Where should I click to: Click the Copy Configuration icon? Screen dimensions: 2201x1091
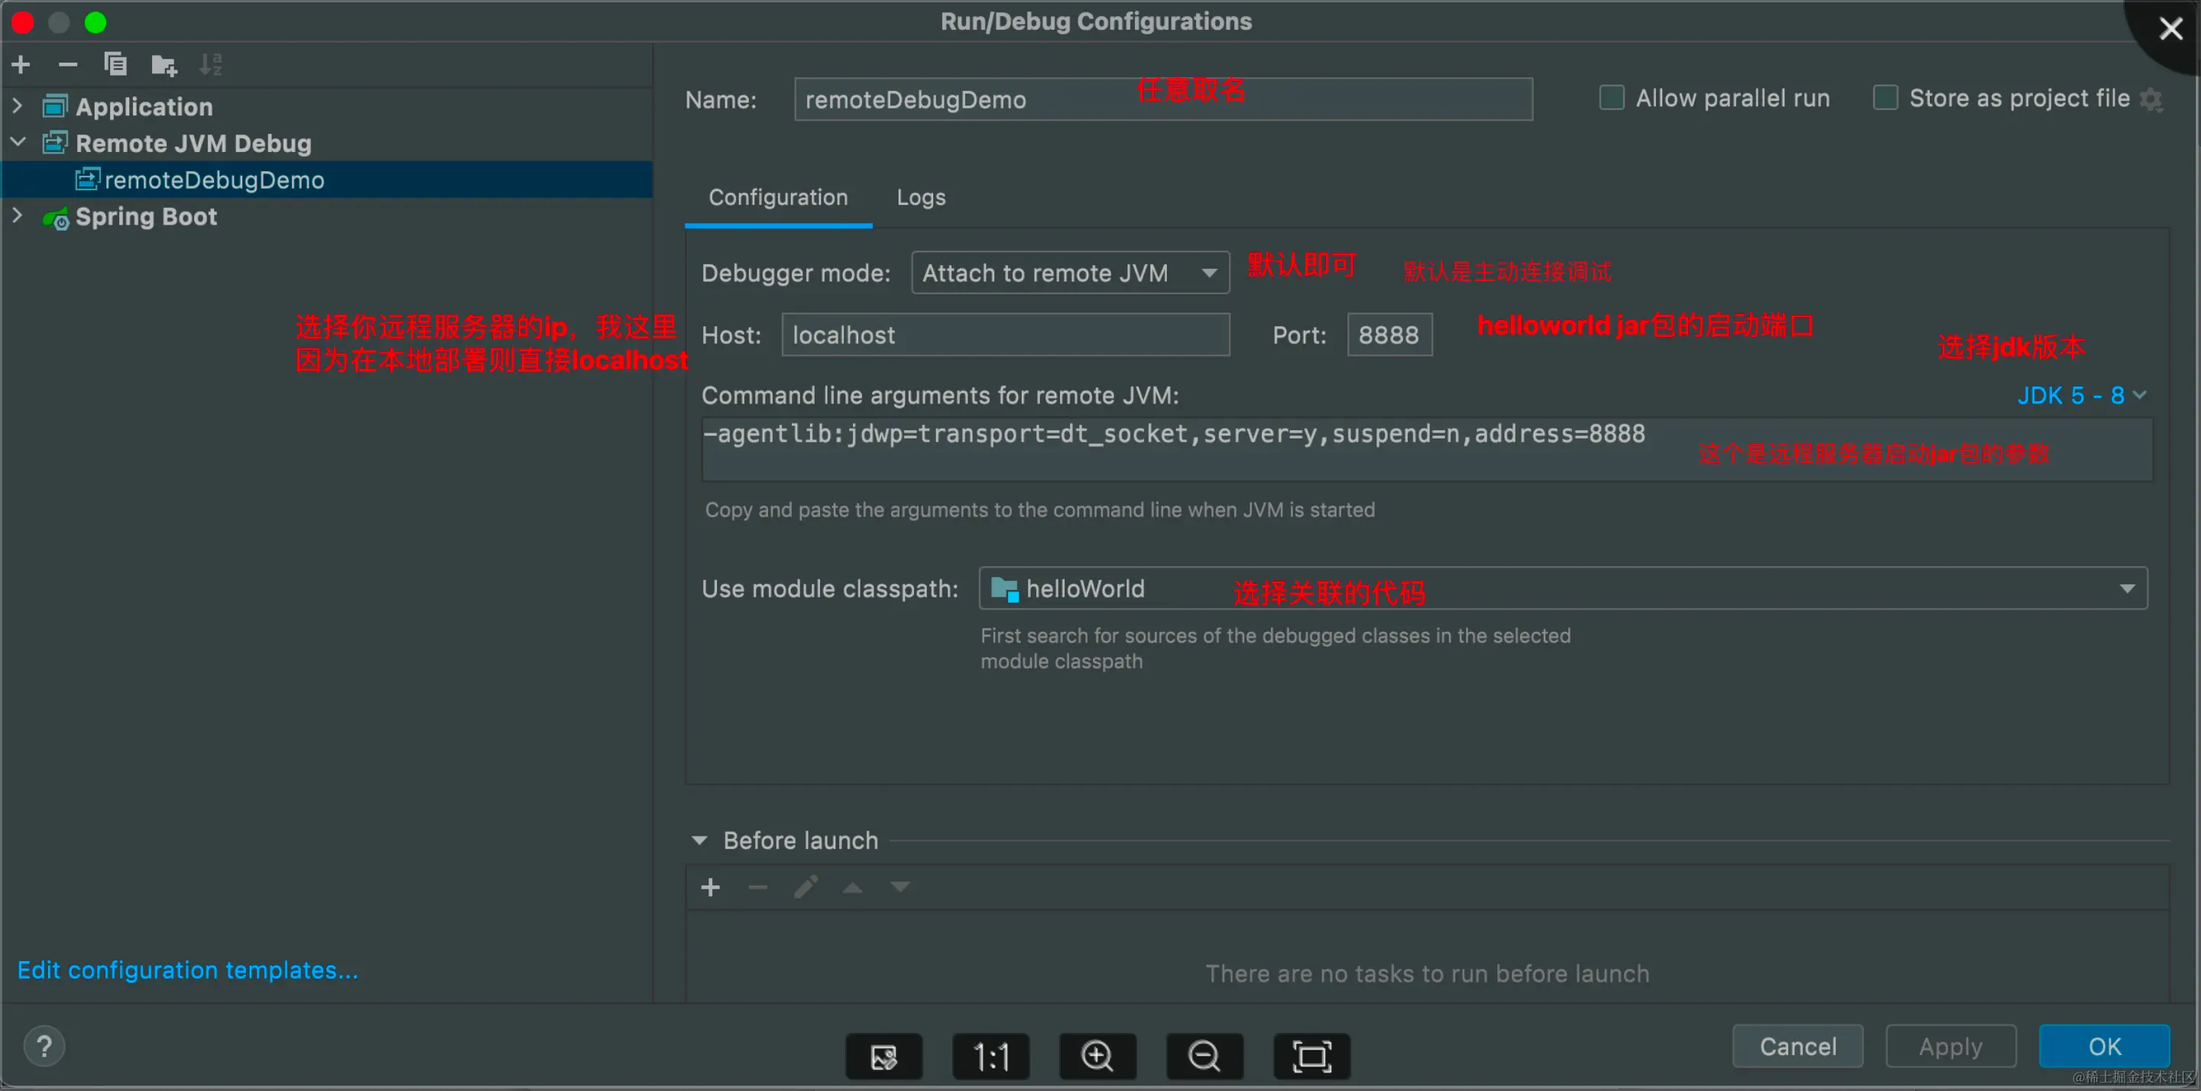tap(115, 65)
